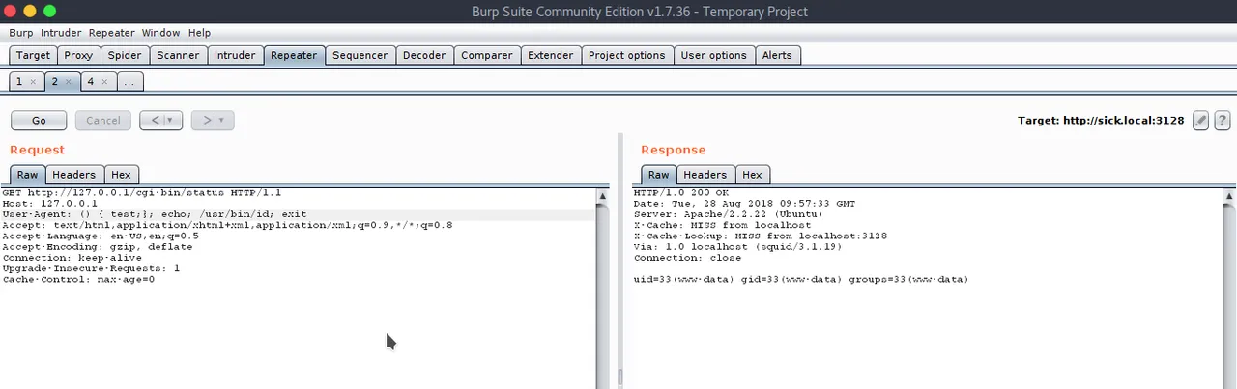Viewport: 1237px width, 389px height.
Task: Switch to the Sequencer tab
Action: [360, 55]
